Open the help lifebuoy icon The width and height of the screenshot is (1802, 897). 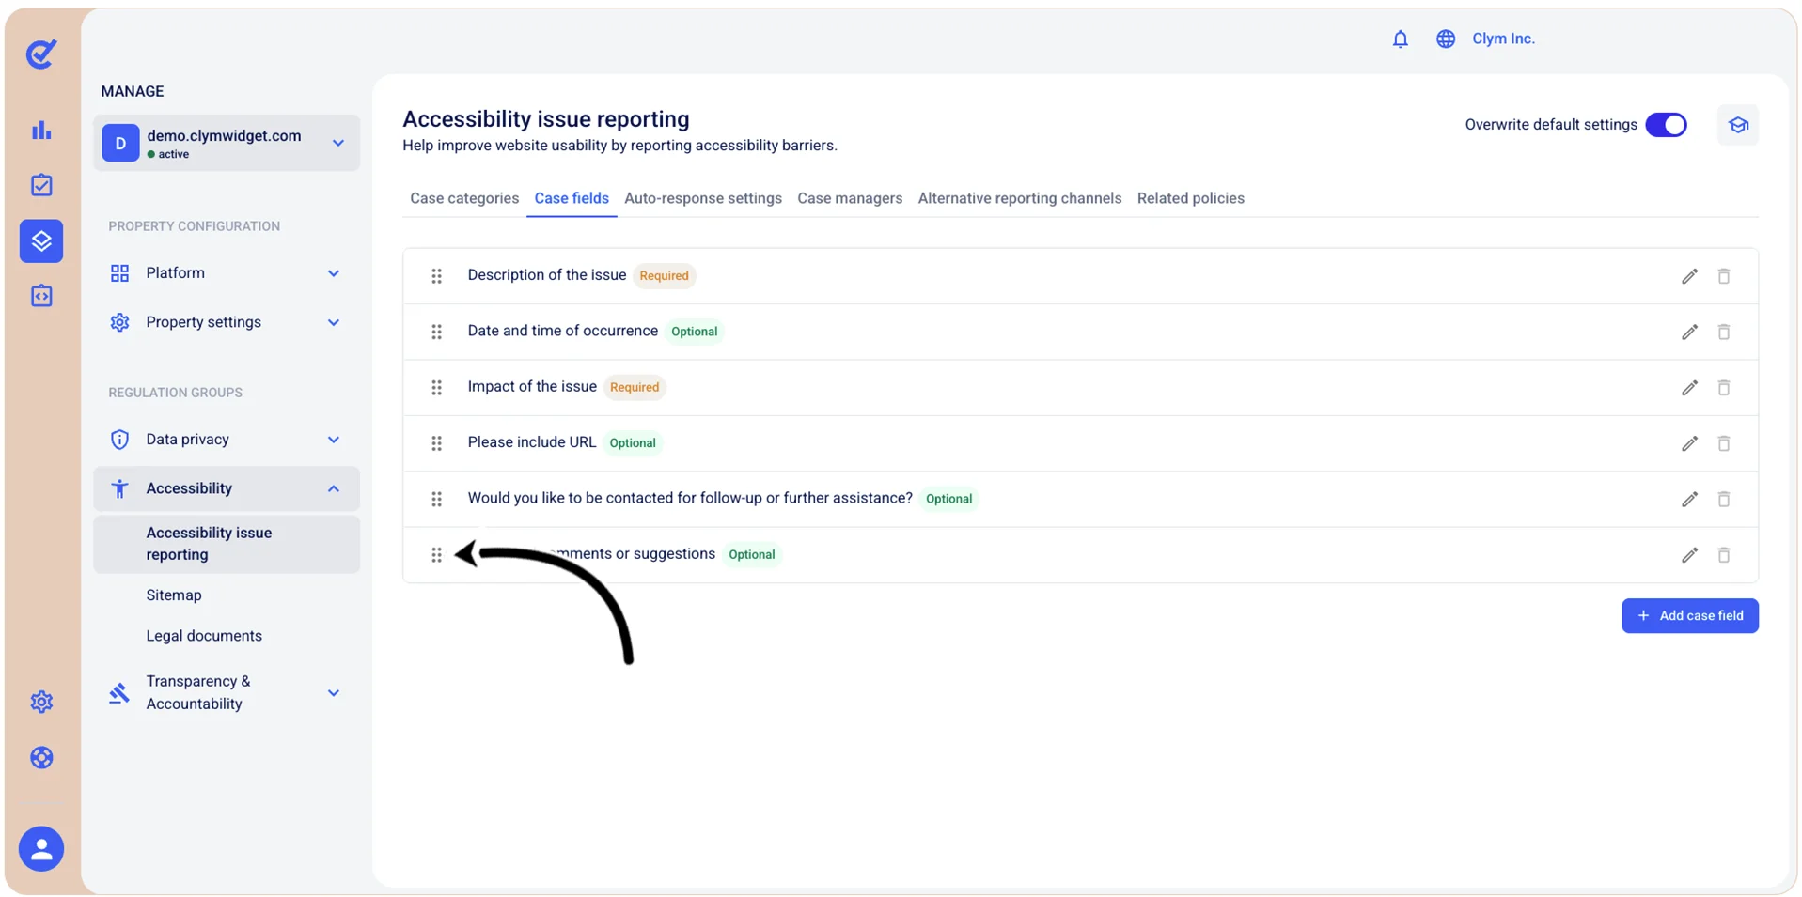[41, 758]
